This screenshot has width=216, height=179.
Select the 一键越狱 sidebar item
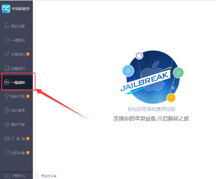pyautogui.click(x=17, y=82)
